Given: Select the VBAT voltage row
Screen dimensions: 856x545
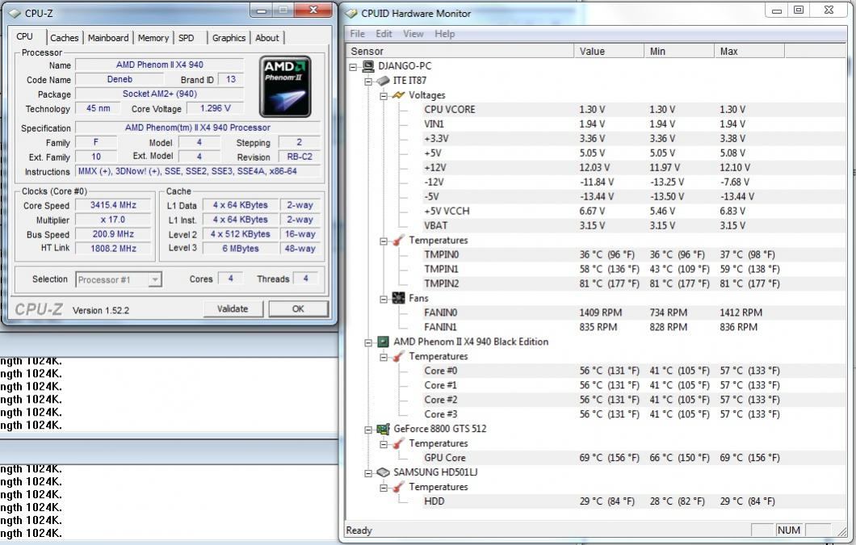Looking at the screenshot, I should pos(633,225).
